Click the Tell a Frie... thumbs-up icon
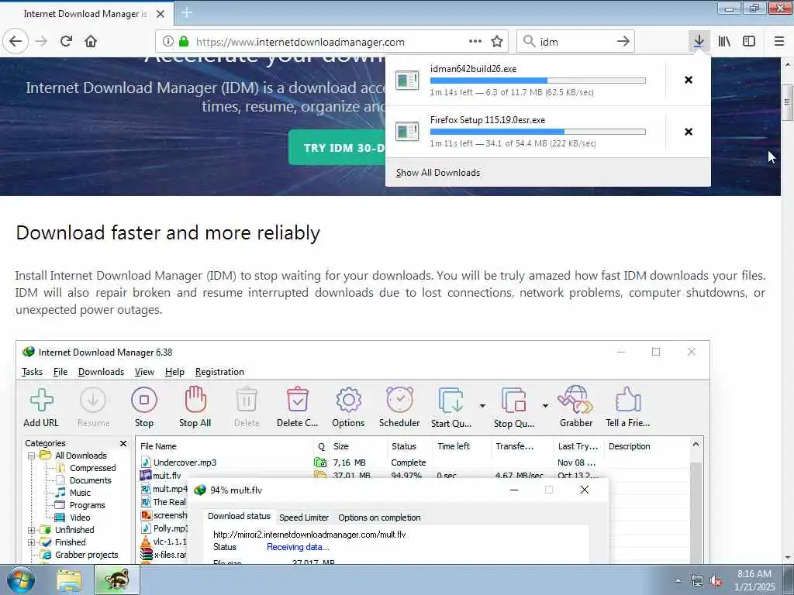The height and width of the screenshot is (595, 794). click(x=628, y=408)
